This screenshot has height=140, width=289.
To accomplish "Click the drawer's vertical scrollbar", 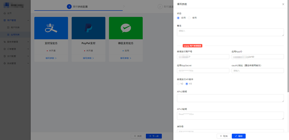I will click(x=288, y=46).
